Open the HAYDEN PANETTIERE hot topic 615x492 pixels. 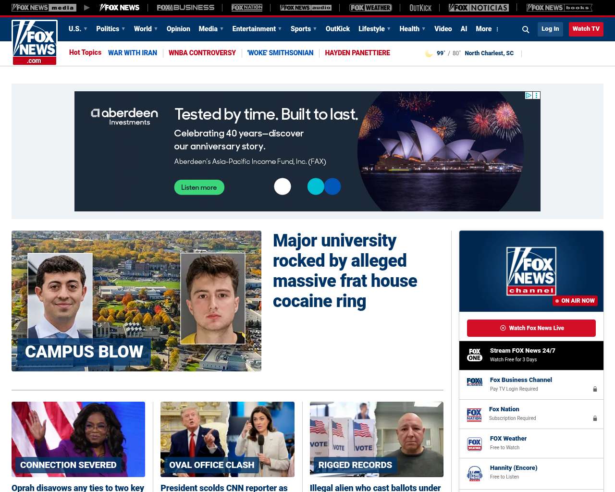[357, 53]
